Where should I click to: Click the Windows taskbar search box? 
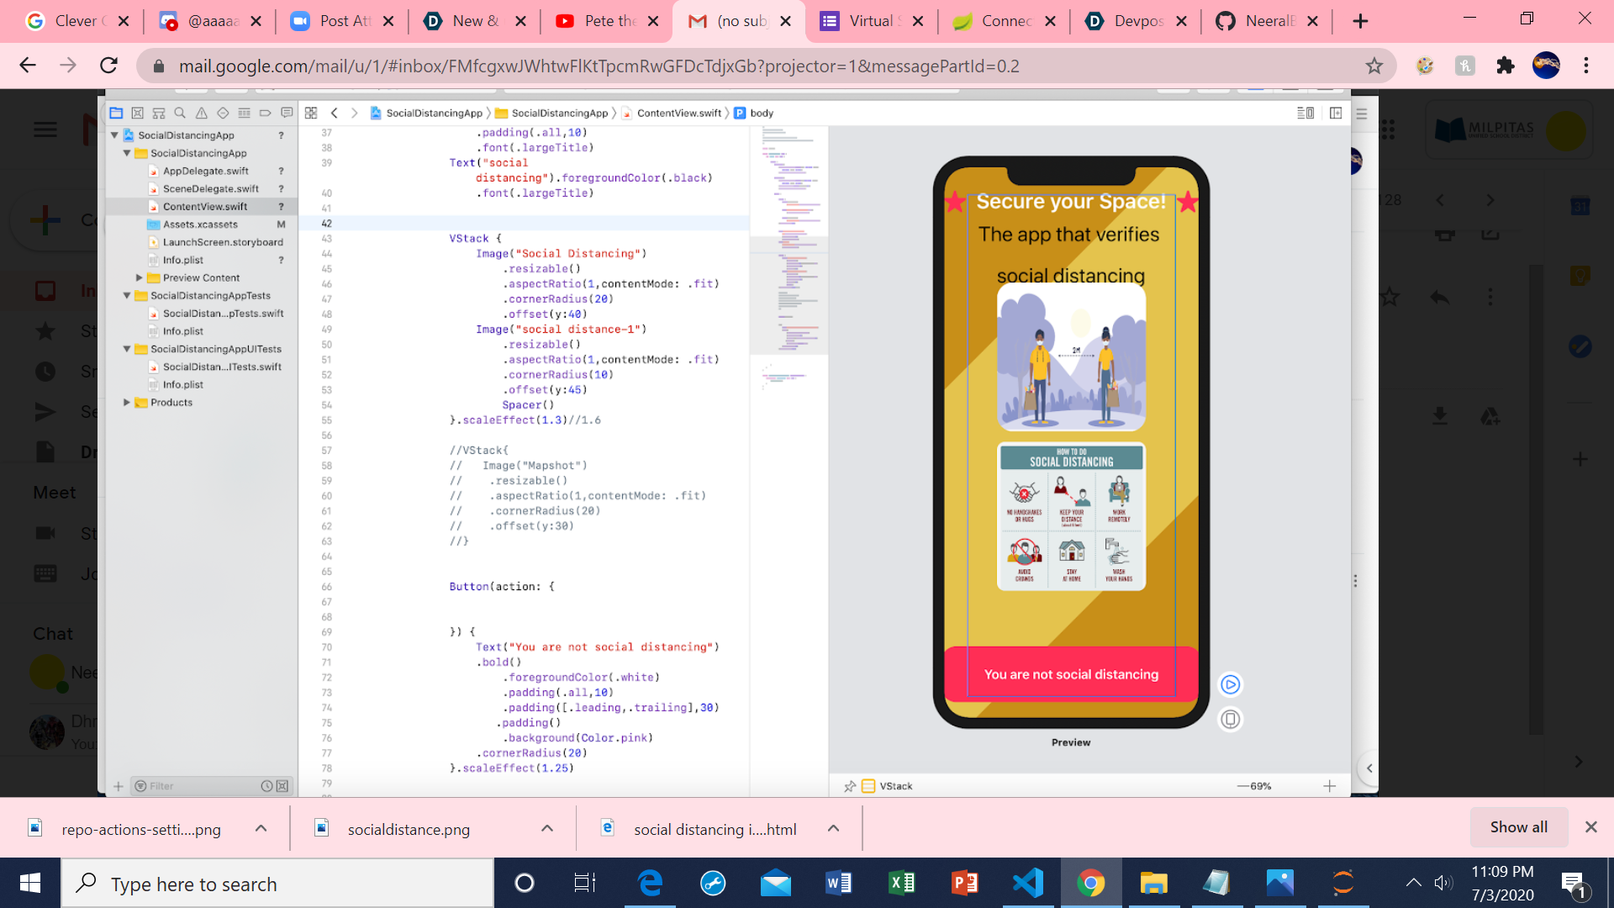click(277, 884)
